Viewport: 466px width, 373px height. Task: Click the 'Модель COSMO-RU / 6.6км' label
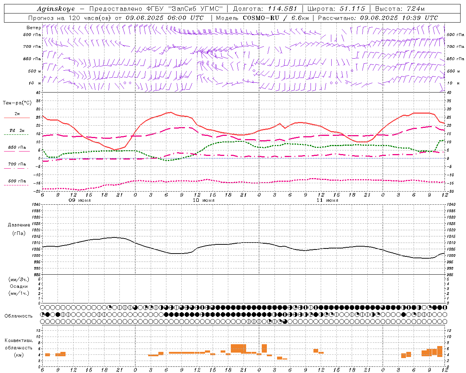pos(262,18)
